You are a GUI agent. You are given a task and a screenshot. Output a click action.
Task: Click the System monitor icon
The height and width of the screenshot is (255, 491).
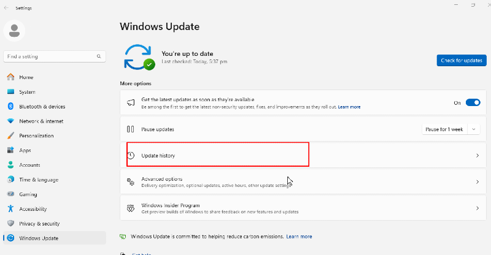click(x=10, y=92)
